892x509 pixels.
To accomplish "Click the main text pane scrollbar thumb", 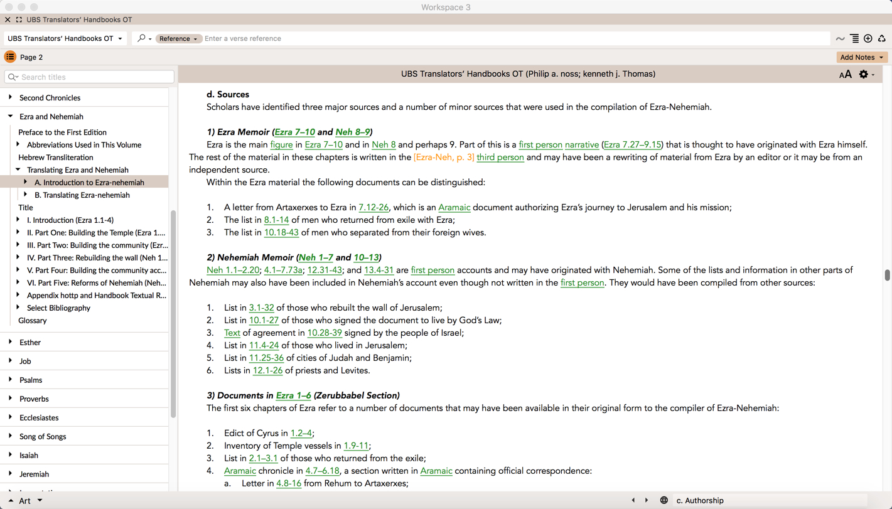I will [887, 275].
